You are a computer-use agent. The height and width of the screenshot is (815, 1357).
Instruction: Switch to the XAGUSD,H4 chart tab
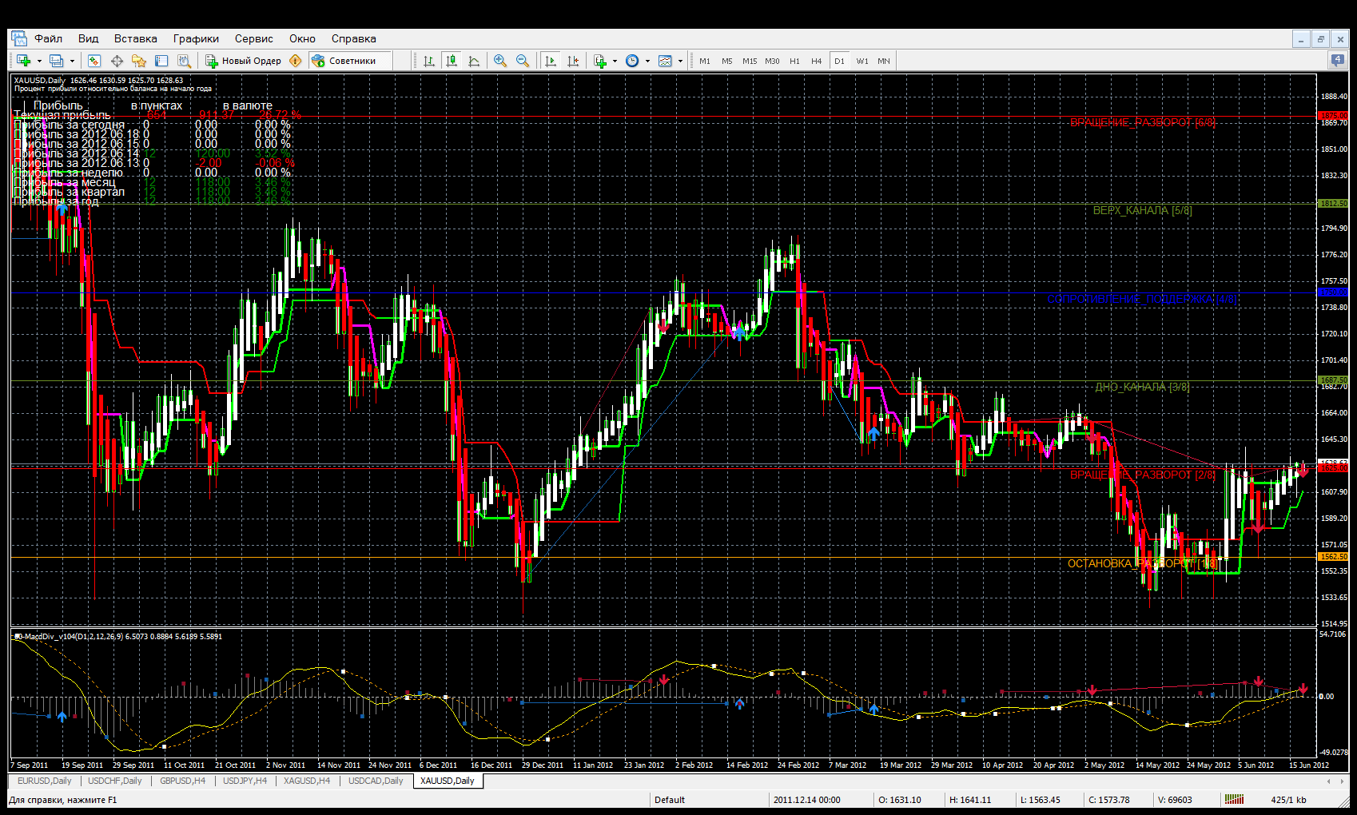307,781
